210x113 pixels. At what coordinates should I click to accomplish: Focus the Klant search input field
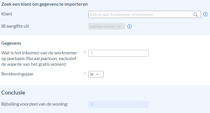click(x=144, y=15)
